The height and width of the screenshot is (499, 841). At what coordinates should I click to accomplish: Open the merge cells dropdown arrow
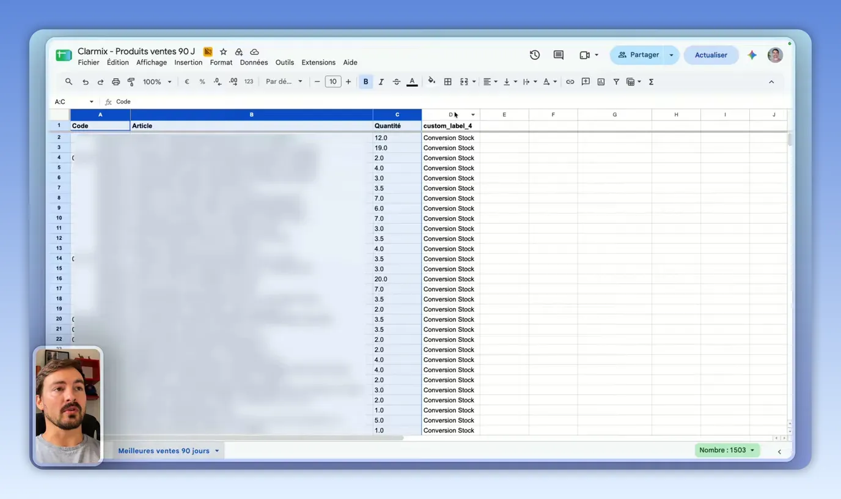(474, 82)
